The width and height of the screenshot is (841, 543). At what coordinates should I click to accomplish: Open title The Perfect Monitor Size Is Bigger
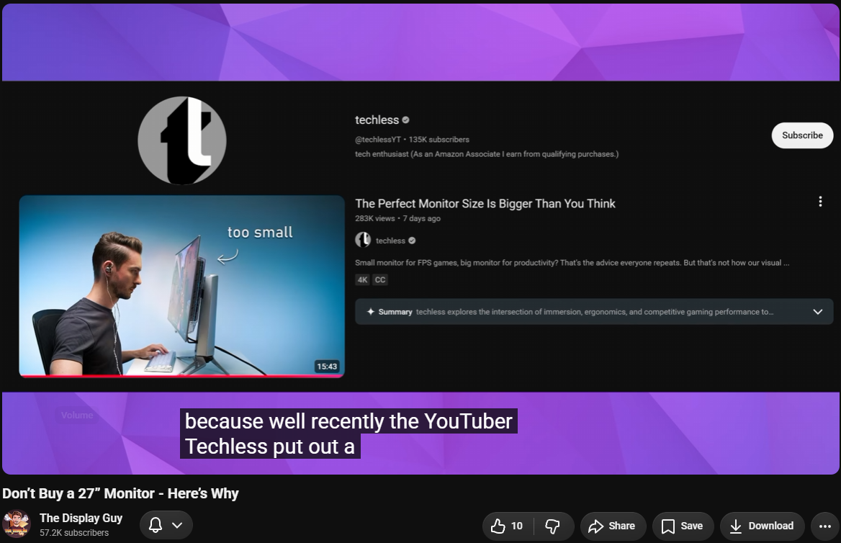pos(485,204)
